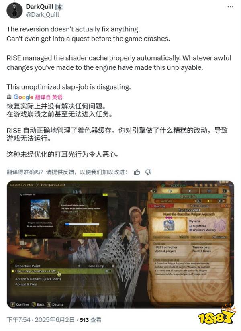Click the thumbs up translation feedback icon

point(137,172)
